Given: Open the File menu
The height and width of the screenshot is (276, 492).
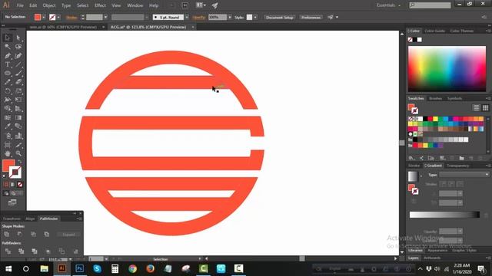Looking at the screenshot, I should [x=20, y=5].
